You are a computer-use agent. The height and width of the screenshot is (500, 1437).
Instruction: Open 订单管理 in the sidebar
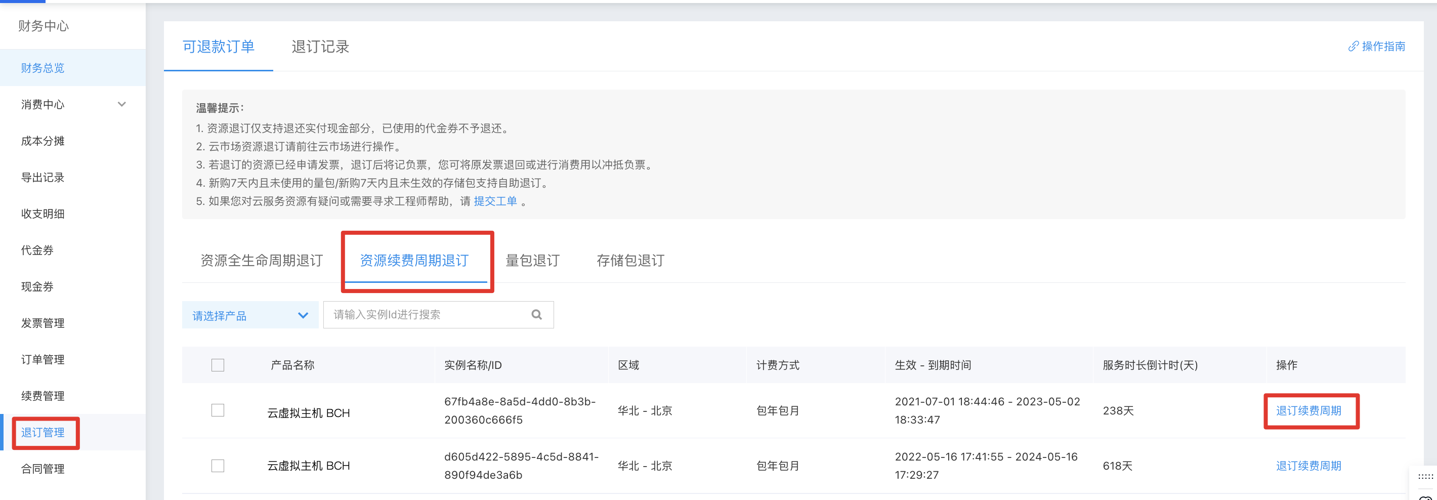[x=43, y=359]
